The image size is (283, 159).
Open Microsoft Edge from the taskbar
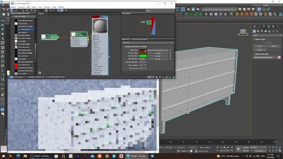tap(18, 156)
